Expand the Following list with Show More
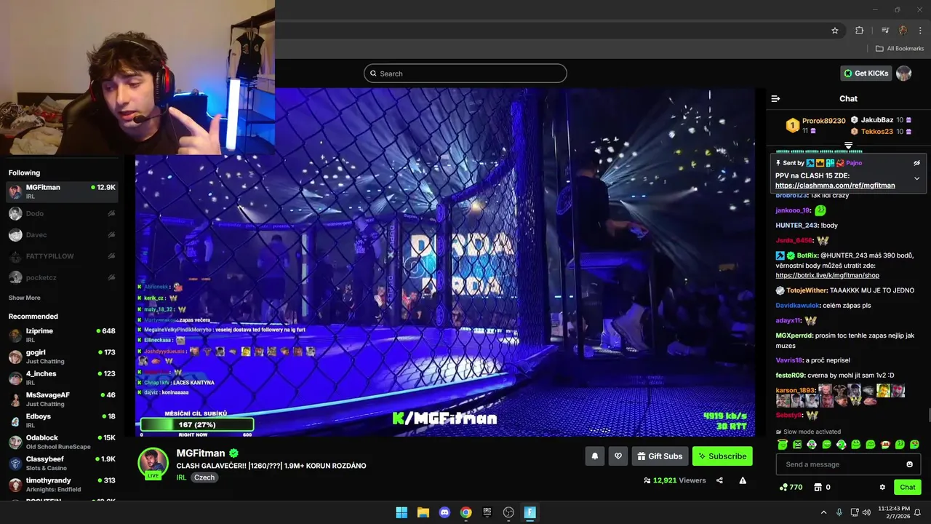931x524 pixels. pyautogui.click(x=25, y=298)
